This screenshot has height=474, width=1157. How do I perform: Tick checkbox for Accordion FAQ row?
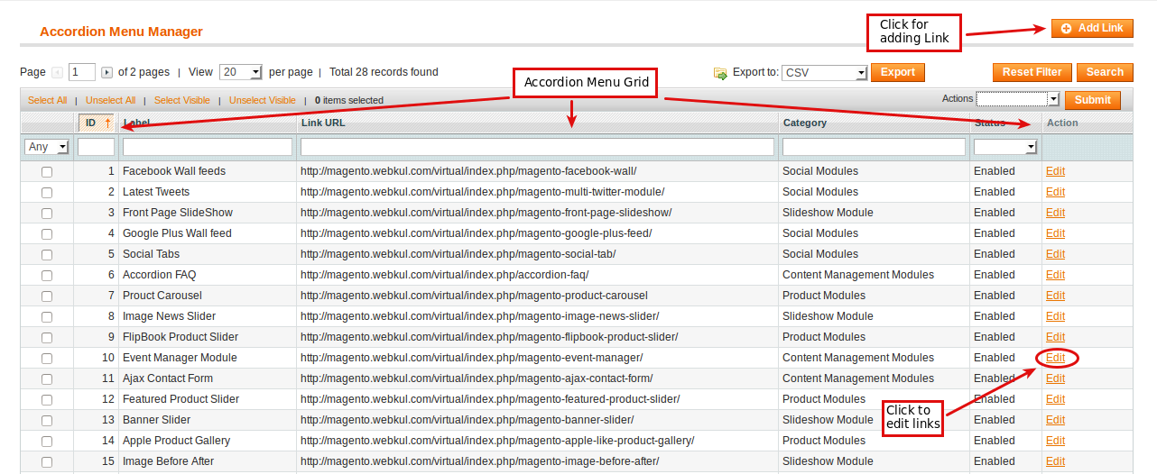47,275
